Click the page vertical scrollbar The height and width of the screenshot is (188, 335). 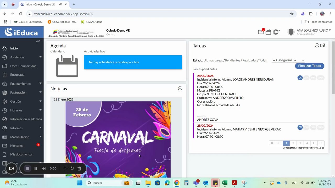333,68
